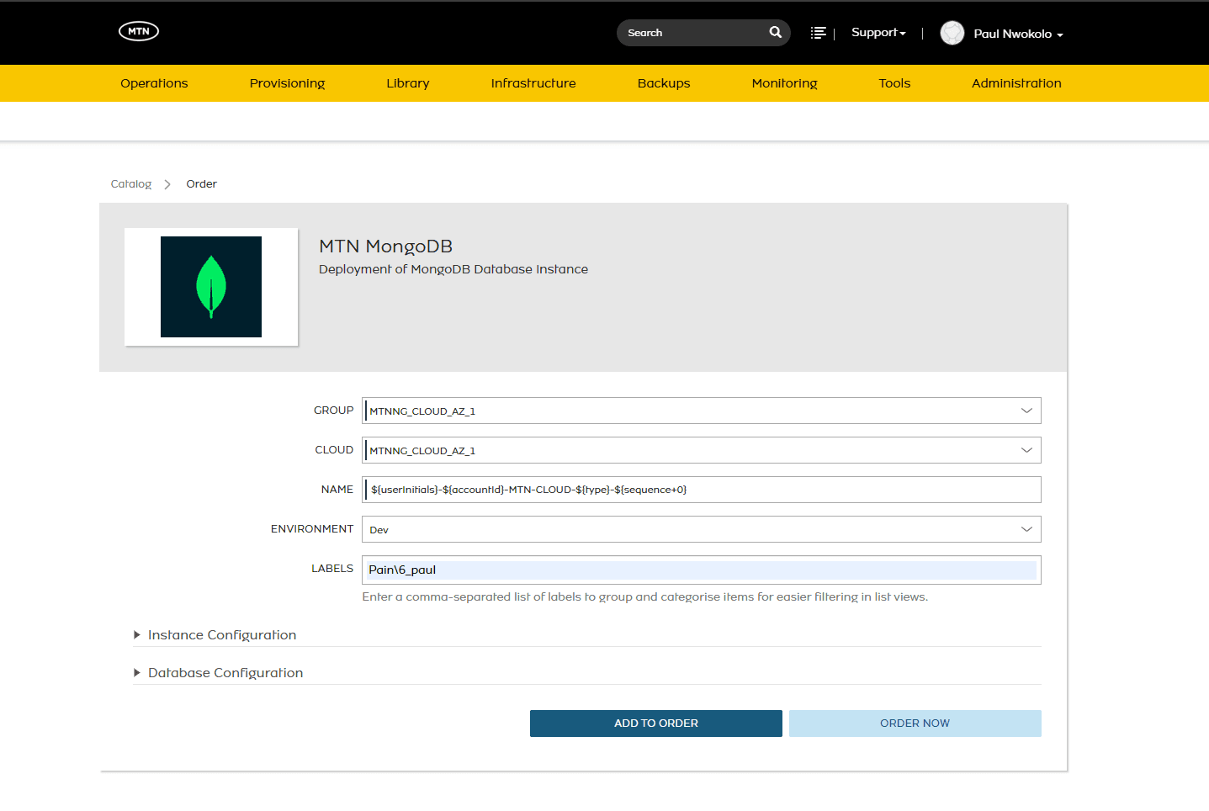Open the Provisioning menu
Screen dimensions: 1209x811
tap(287, 83)
